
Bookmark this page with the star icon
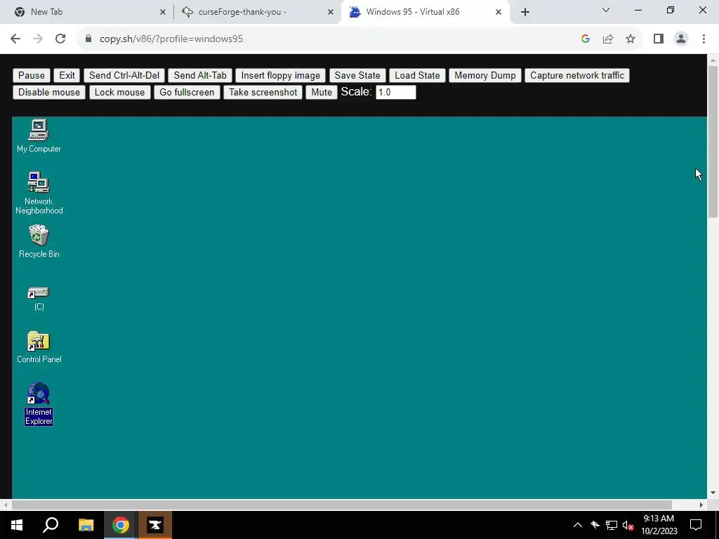tap(631, 39)
